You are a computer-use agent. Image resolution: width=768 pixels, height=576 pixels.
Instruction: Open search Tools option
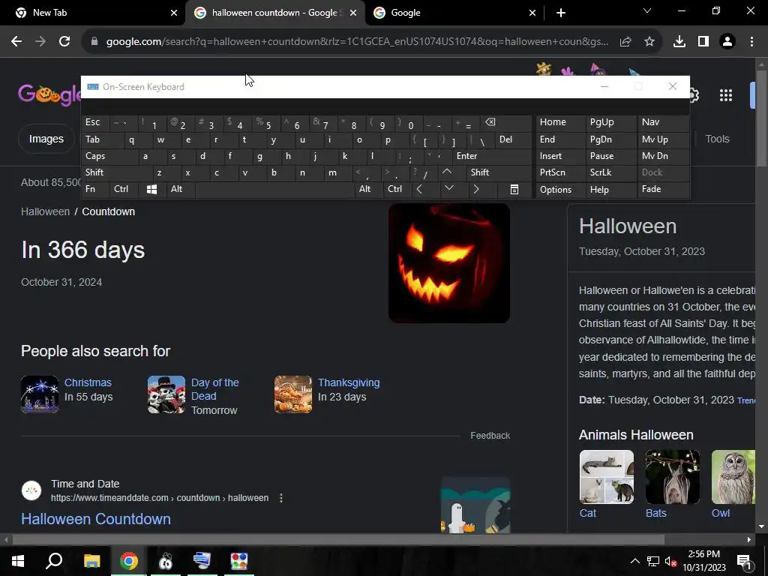click(x=717, y=139)
